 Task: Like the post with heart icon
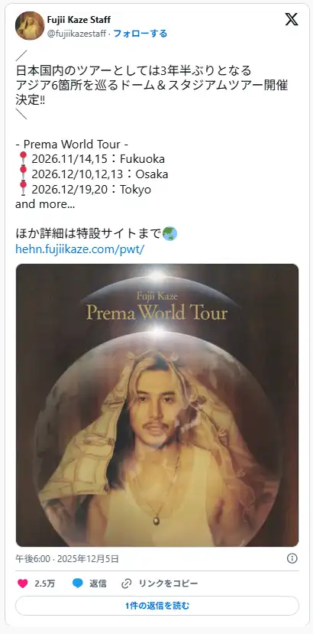coord(23,584)
